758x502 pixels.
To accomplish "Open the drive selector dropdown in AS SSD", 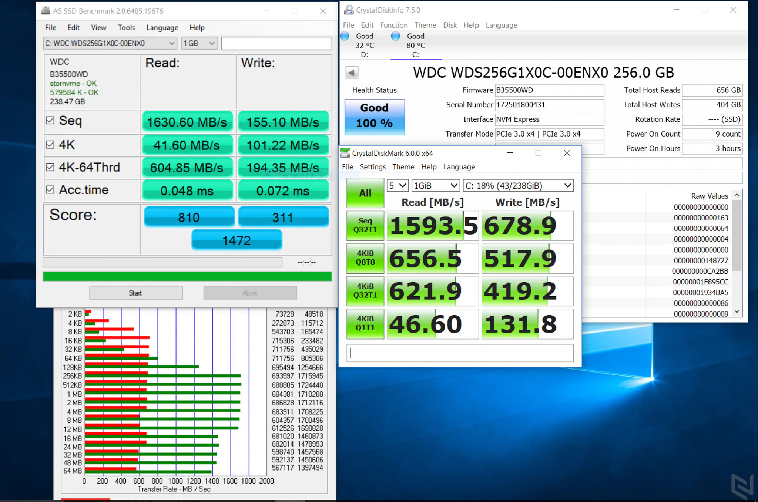I will click(x=110, y=43).
